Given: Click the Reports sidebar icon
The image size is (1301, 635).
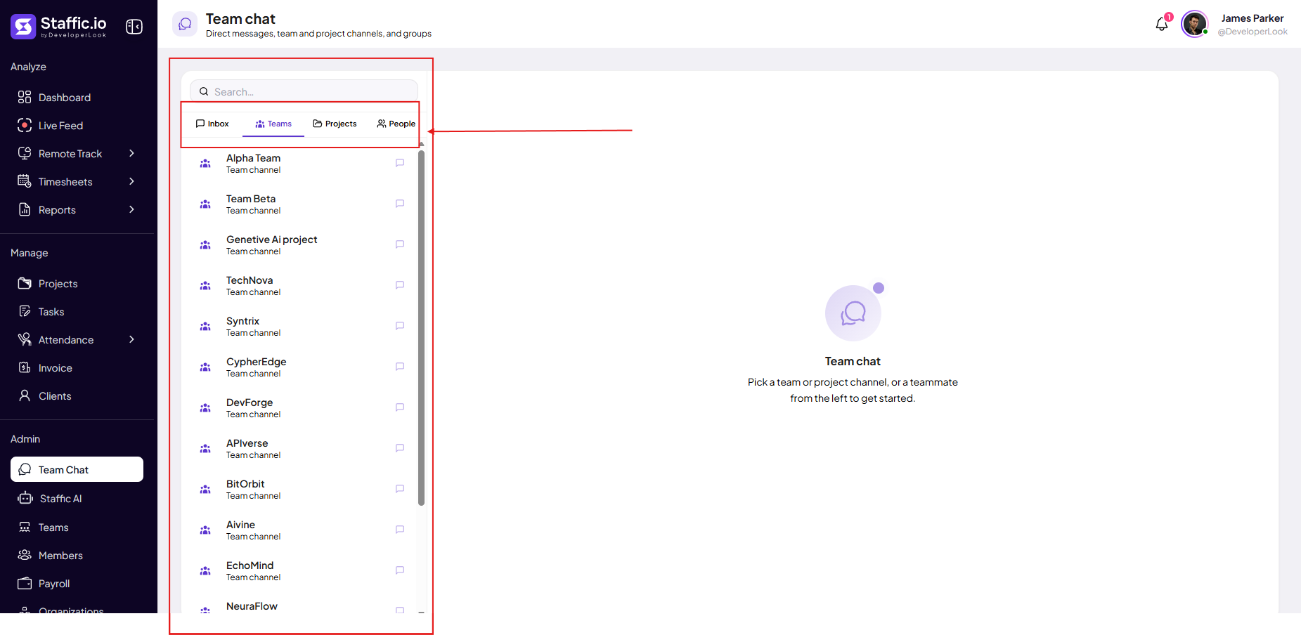Looking at the screenshot, I should click(25, 209).
